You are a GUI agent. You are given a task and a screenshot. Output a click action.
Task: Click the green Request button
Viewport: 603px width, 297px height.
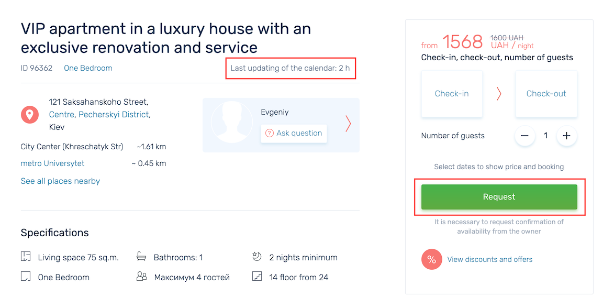pyautogui.click(x=499, y=197)
